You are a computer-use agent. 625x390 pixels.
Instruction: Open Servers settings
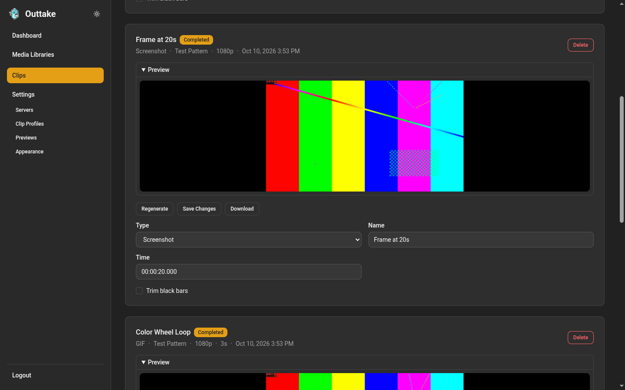[x=24, y=110]
